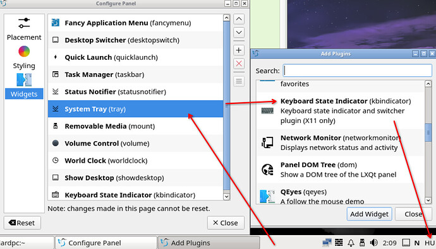Image resolution: width=436 pixels, height=249 pixels.
Task: Click Add Widget button
Action: (x=369, y=214)
